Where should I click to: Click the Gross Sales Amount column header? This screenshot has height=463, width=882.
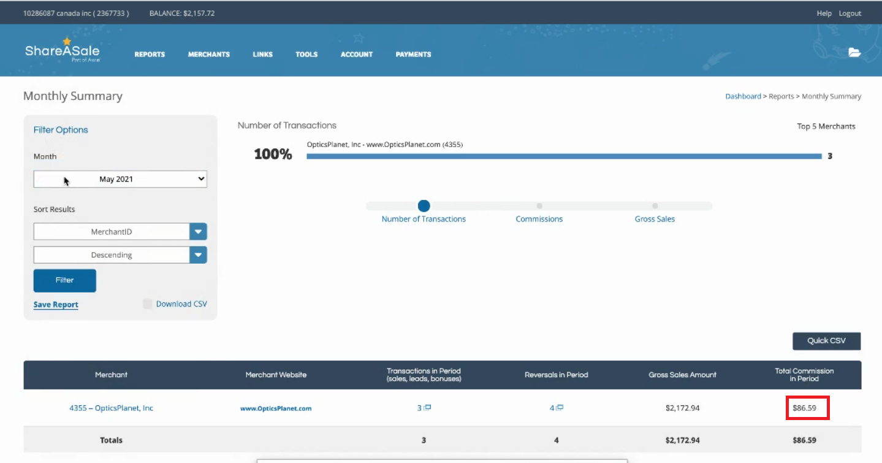683,375
